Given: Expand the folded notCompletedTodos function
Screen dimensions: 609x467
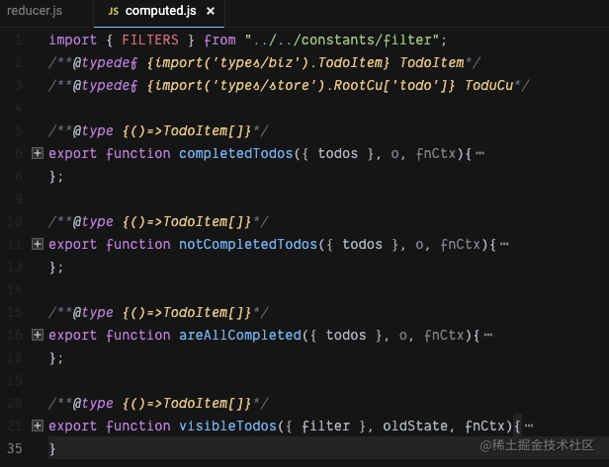Looking at the screenshot, I should [38, 244].
